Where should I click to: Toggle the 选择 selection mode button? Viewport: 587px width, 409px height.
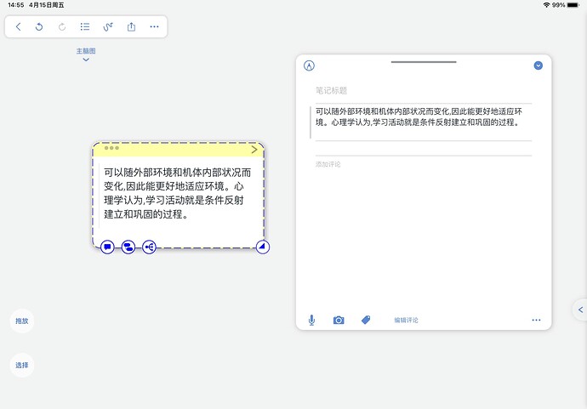point(22,365)
